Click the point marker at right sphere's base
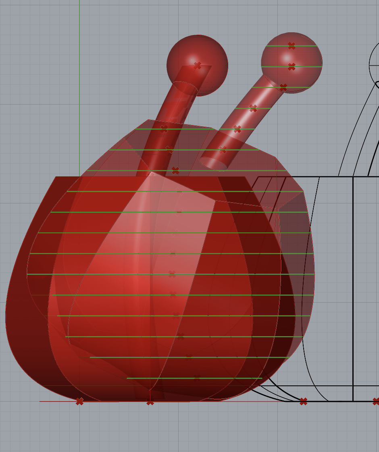379x452 pixels. 283,87
